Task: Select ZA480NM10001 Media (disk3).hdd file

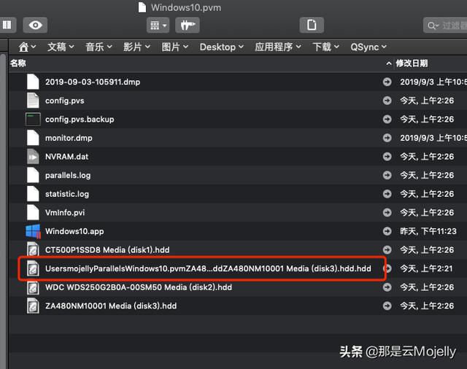Action: [111, 306]
